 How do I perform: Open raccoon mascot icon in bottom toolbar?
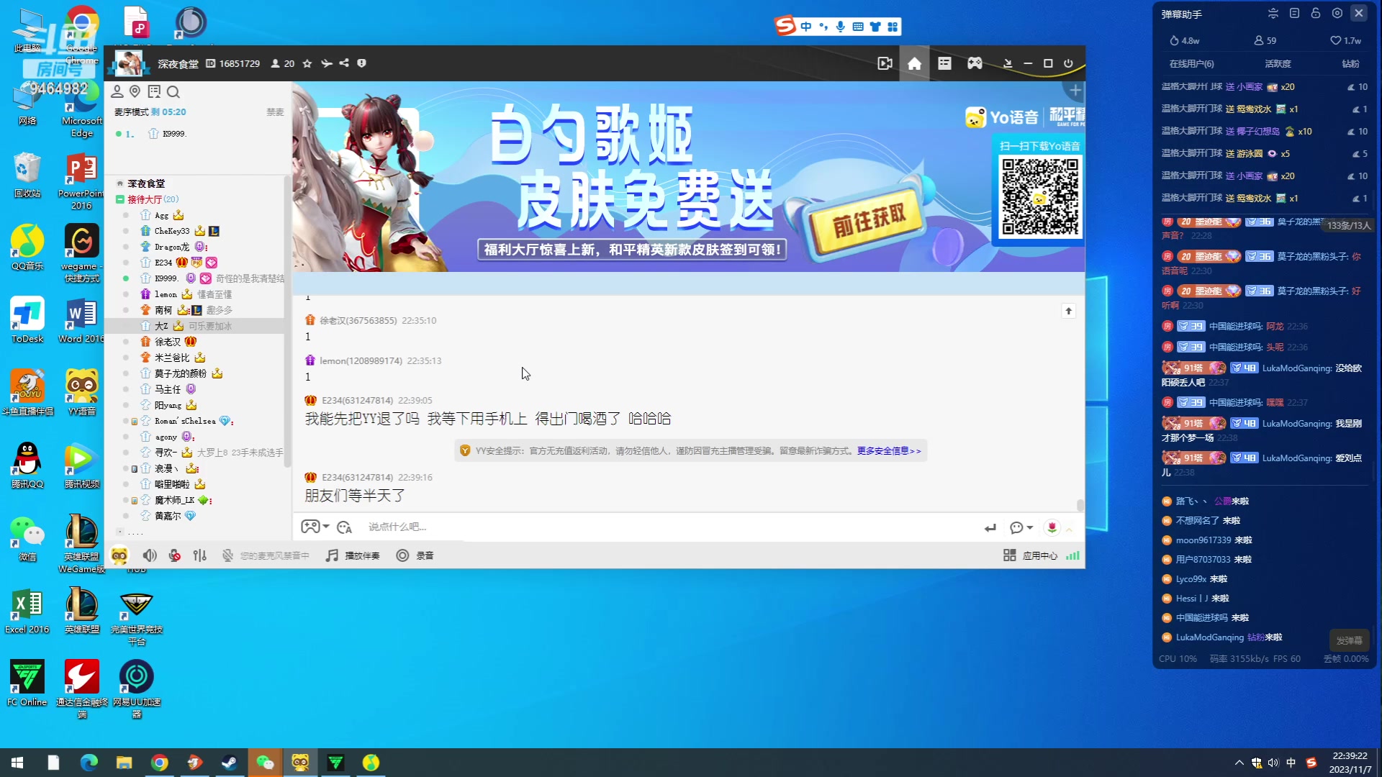[119, 555]
